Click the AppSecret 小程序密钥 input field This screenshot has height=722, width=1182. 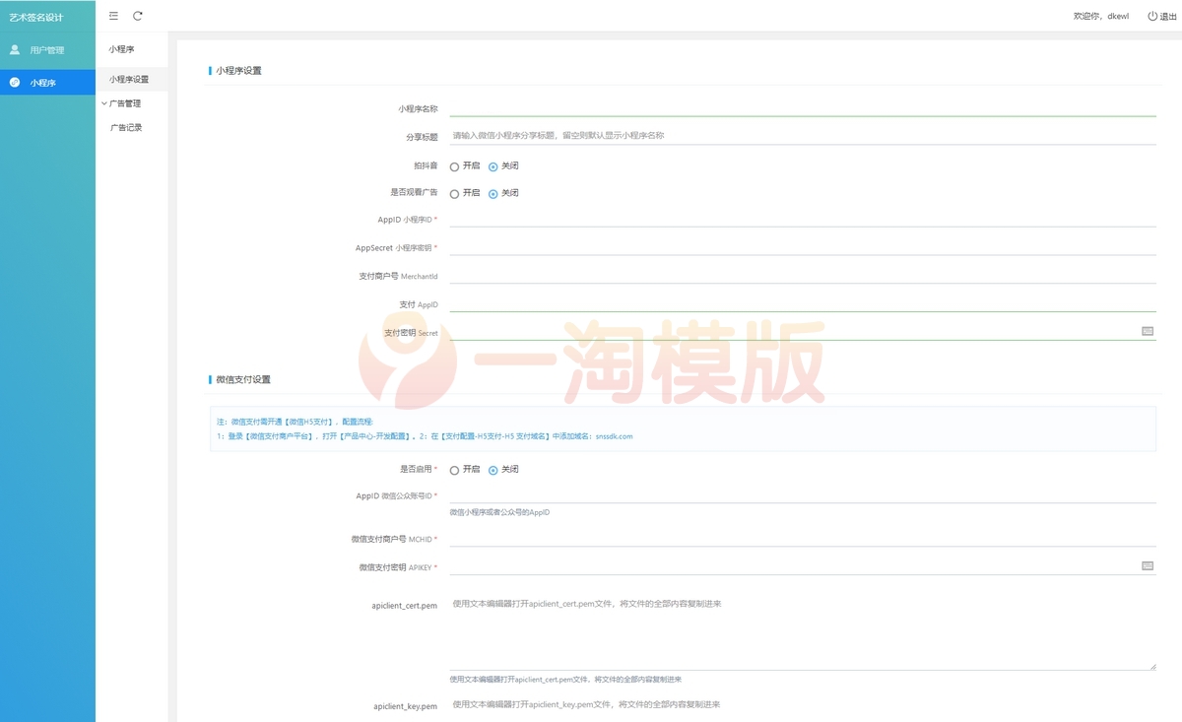pos(803,247)
